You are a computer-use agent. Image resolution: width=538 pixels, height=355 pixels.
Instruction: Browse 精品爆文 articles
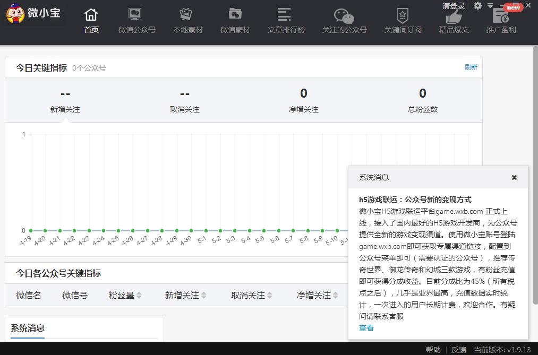click(x=453, y=21)
